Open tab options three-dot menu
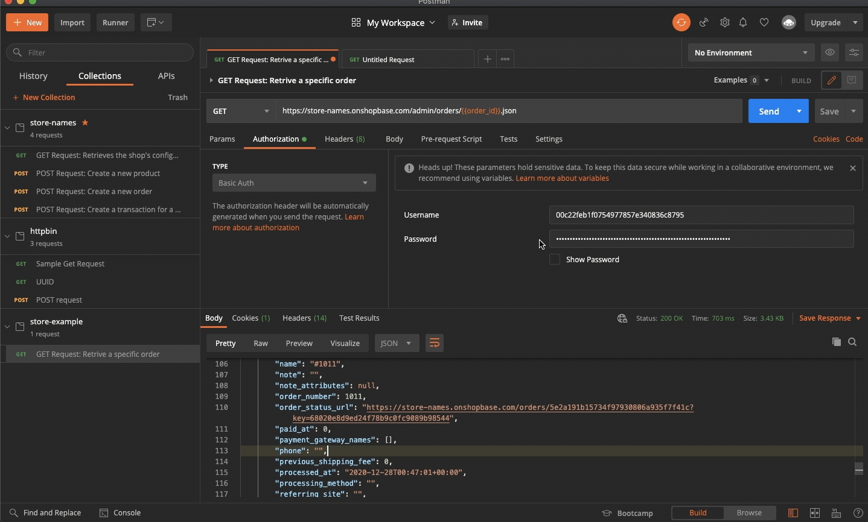868x522 pixels. pos(505,59)
